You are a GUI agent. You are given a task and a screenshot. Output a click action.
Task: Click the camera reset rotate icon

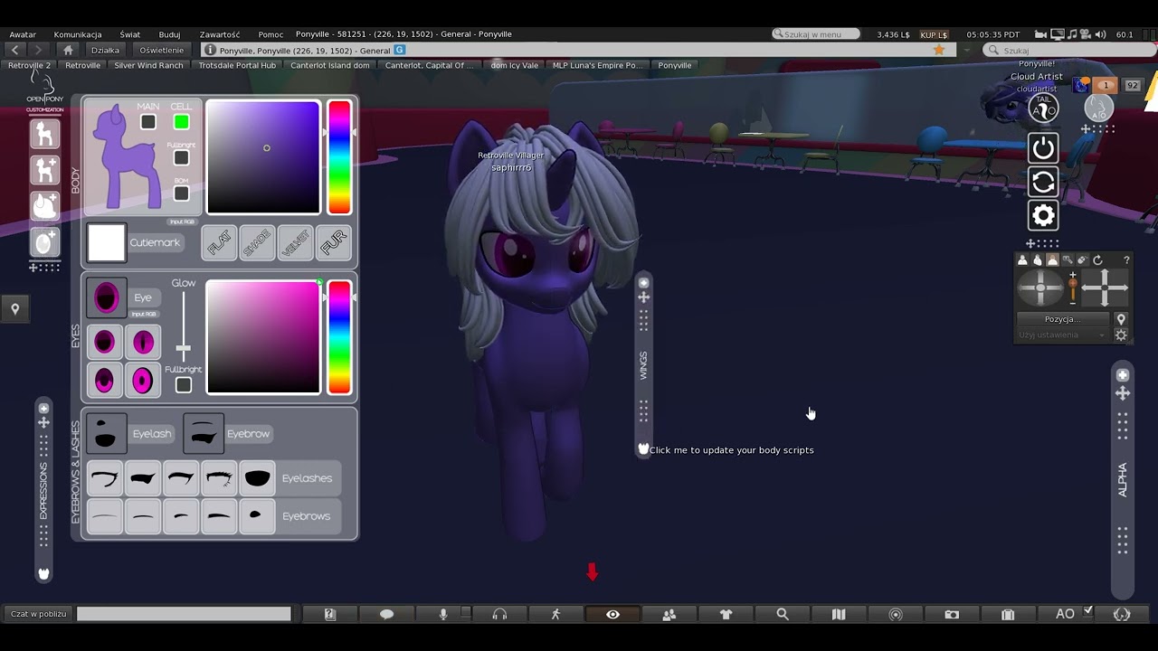pyautogui.click(x=1097, y=260)
